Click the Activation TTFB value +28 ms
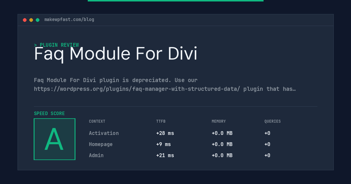This screenshot has width=351, height=184. click(x=165, y=133)
